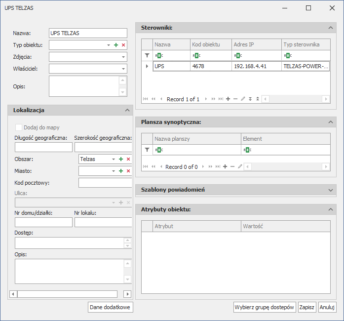Viewport: 344px width, 321px height.
Task: Click Wartość column header
Action: pyautogui.click(x=286, y=226)
